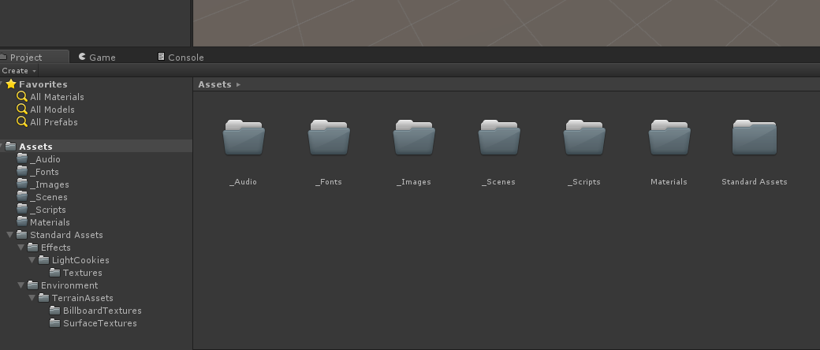Screen dimensions: 820x350
Task: Select _Scenes label in folder tree
Action: point(49,197)
